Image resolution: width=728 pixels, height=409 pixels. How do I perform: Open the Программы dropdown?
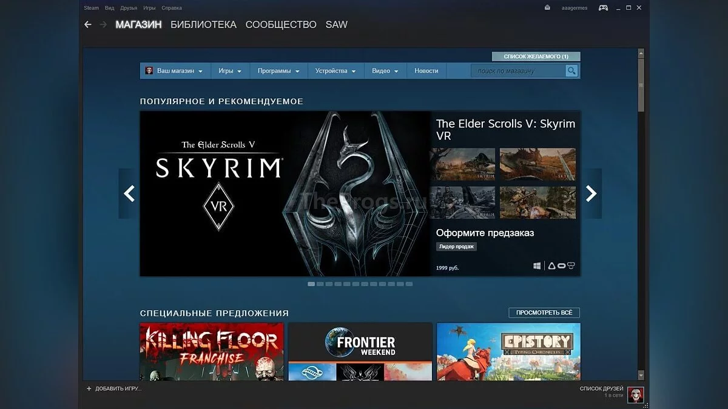click(x=278, y=71)
